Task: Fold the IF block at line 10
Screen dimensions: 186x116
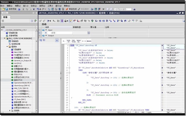Action: (x=69, y=68)
